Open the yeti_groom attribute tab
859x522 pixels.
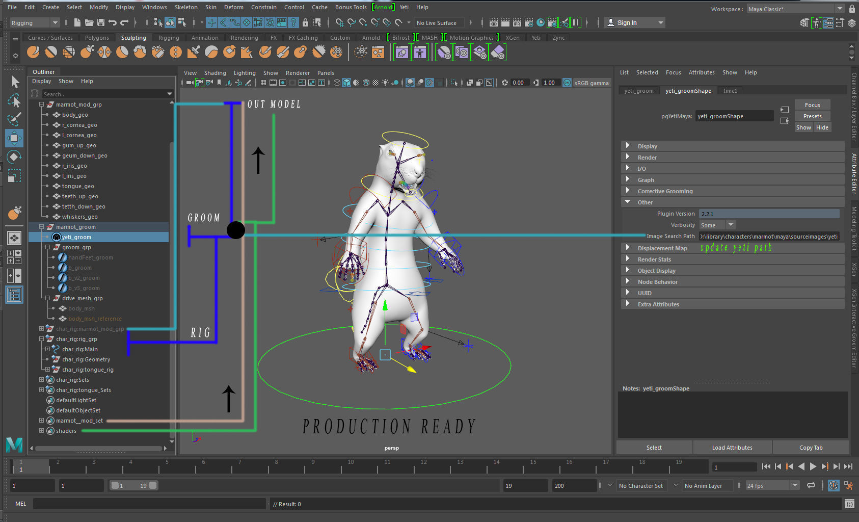point(638,91)
